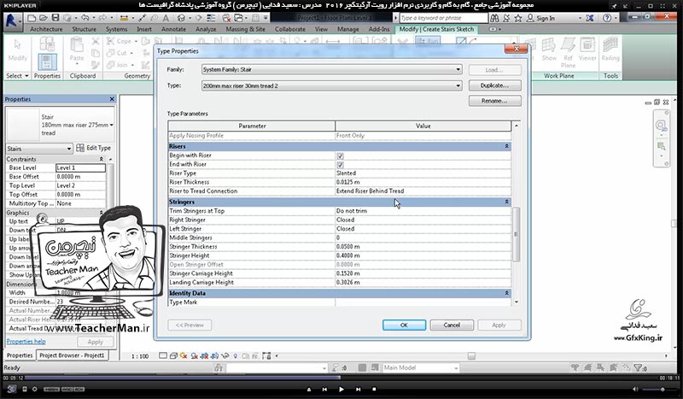Click the Stringer Thickness value 0.0500 m
The width and height of the screenshot is (683, 399).
click(x=423, y=246)
